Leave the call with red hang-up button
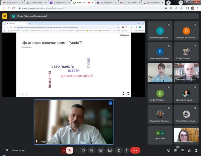 (135, 150)
